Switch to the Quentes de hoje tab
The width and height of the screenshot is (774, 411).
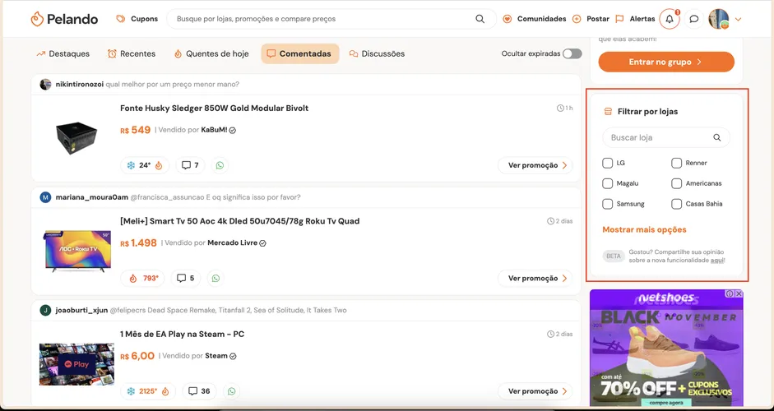pyautogui.click(x=211, y=53)
